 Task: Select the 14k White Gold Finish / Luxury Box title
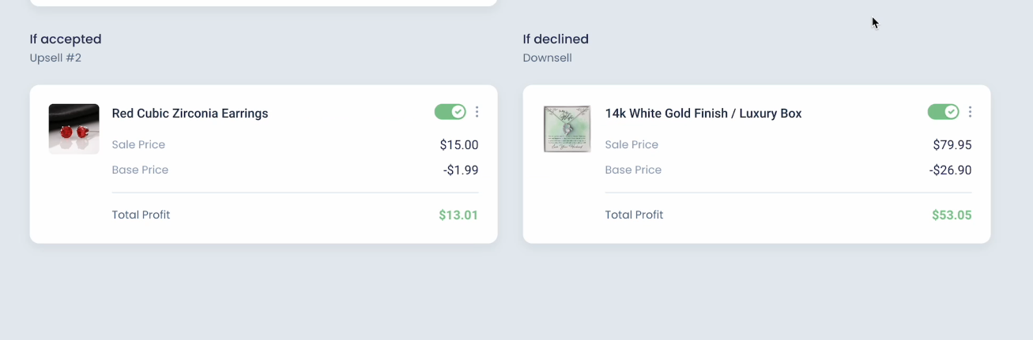tap(703, 114)
